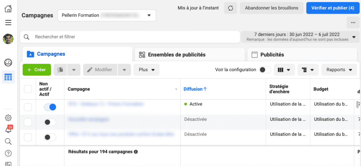Screen dimensions: 361x166
Task: Turn off the active campaign toggle
Action: pyautogui.click(x=50, y=107)
